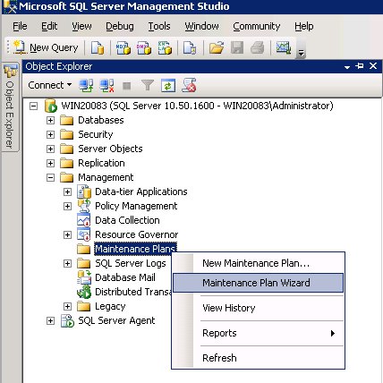Click the green Refresh icon in Object Explorer

tap(168, 86)
